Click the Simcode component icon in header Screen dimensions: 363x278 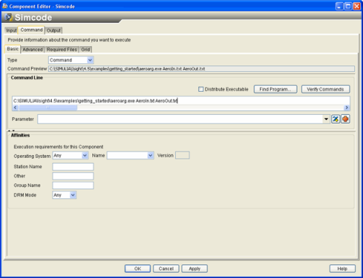pos(9,17)
